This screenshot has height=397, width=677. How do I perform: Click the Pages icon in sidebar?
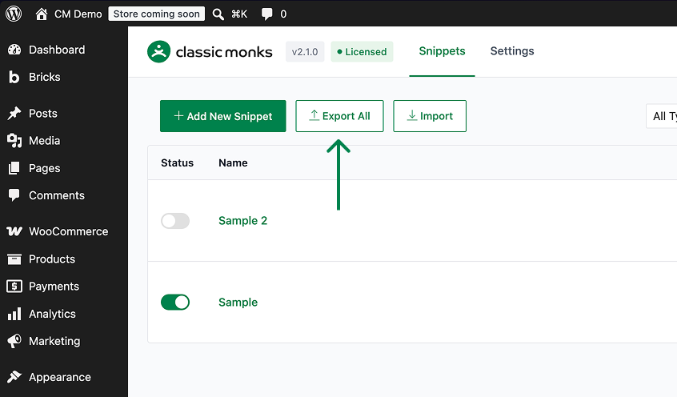click(14, 168)
